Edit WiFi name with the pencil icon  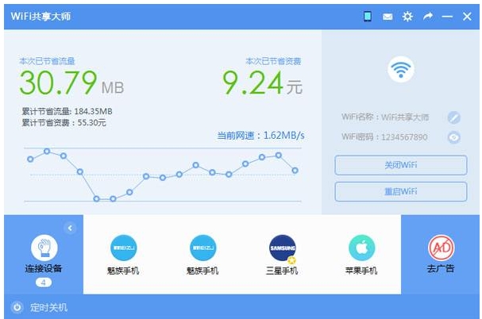click(x=453, y=117)
